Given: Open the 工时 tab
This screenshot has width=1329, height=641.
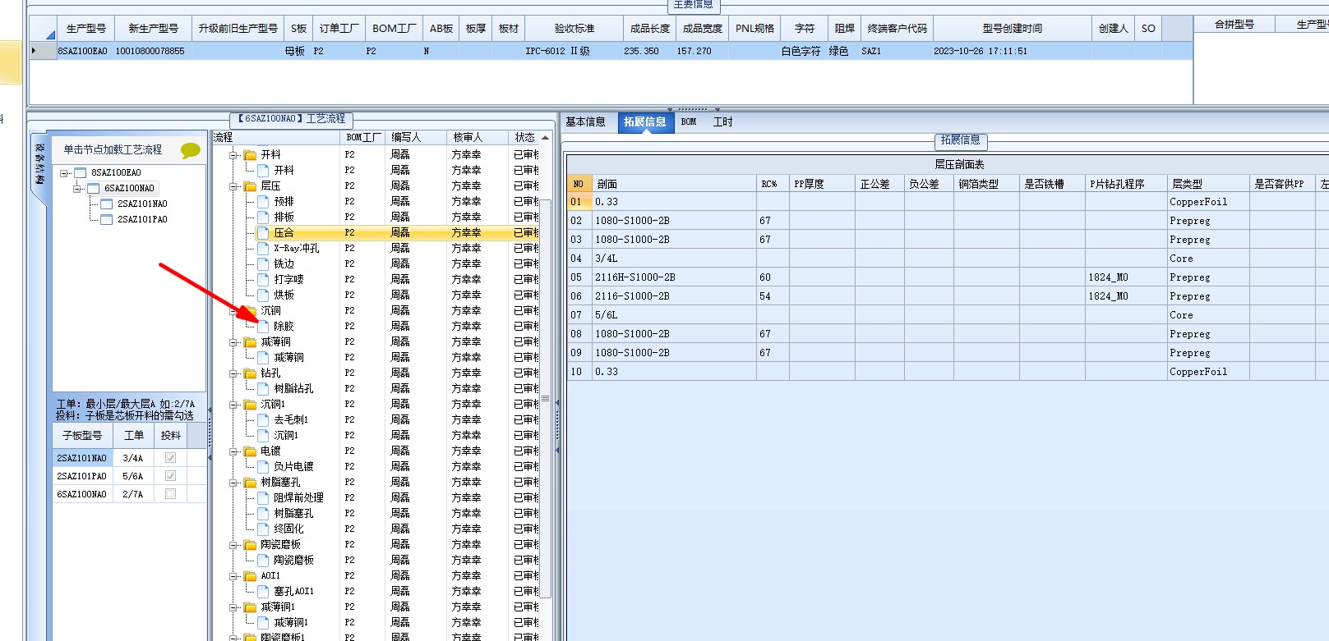Looking at the screenshot, I should (x=723, y=122).
